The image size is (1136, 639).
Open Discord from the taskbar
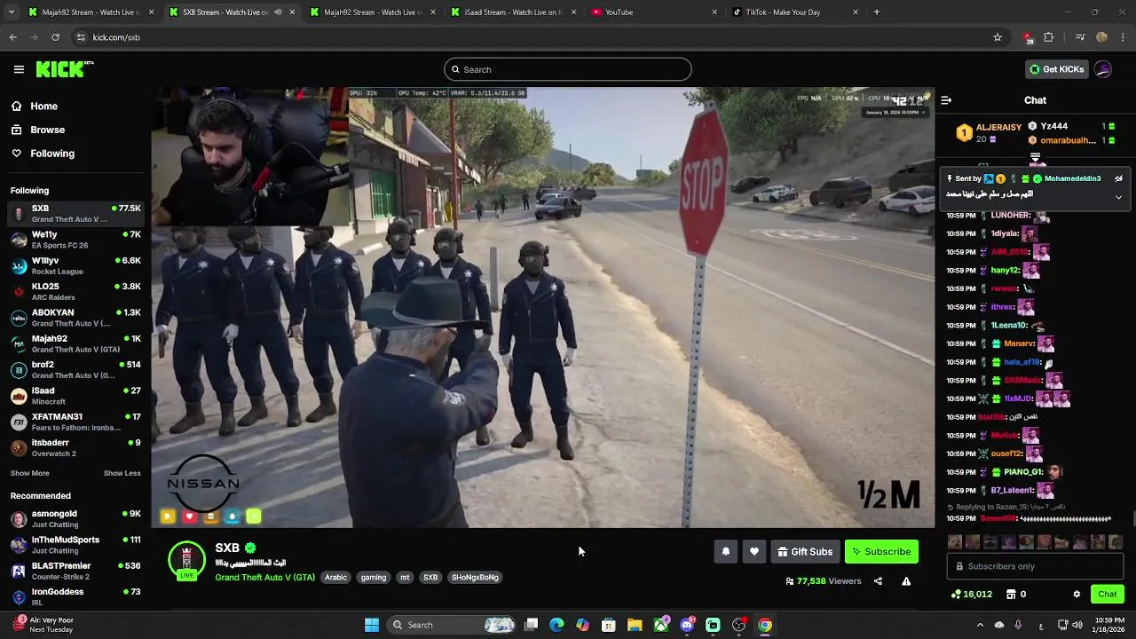point(687,625)
